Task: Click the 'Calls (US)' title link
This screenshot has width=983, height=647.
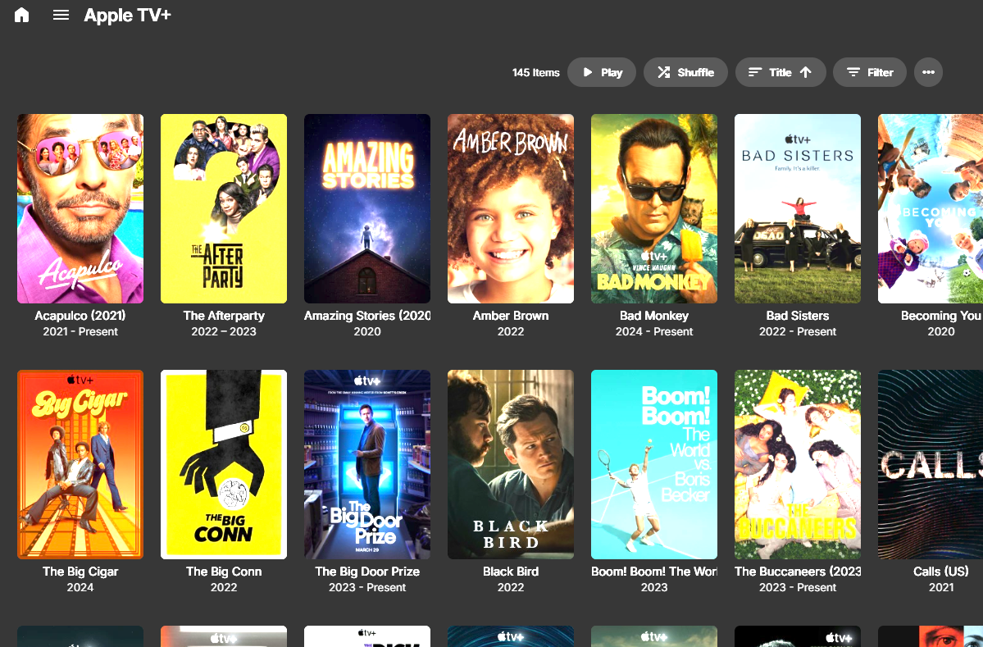Action: tap(941, 572)
